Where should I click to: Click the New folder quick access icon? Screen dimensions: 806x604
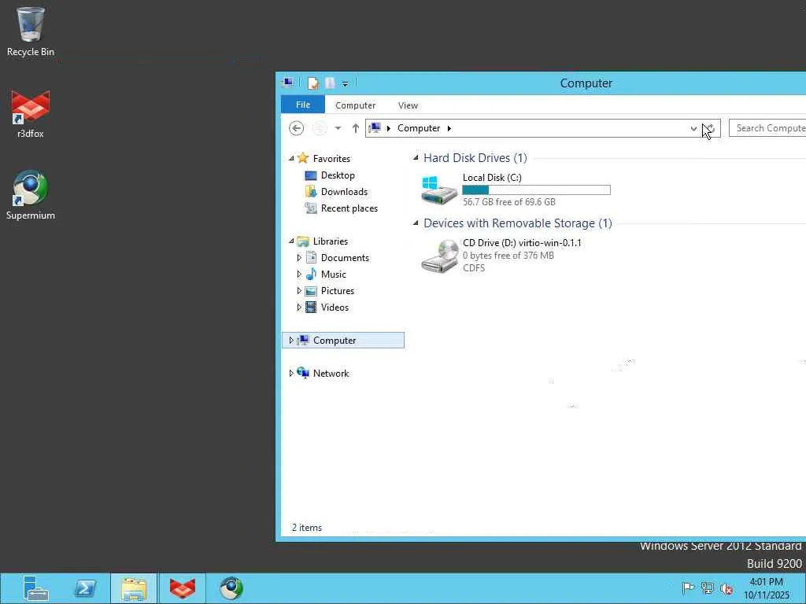click(x=330, y=83)
